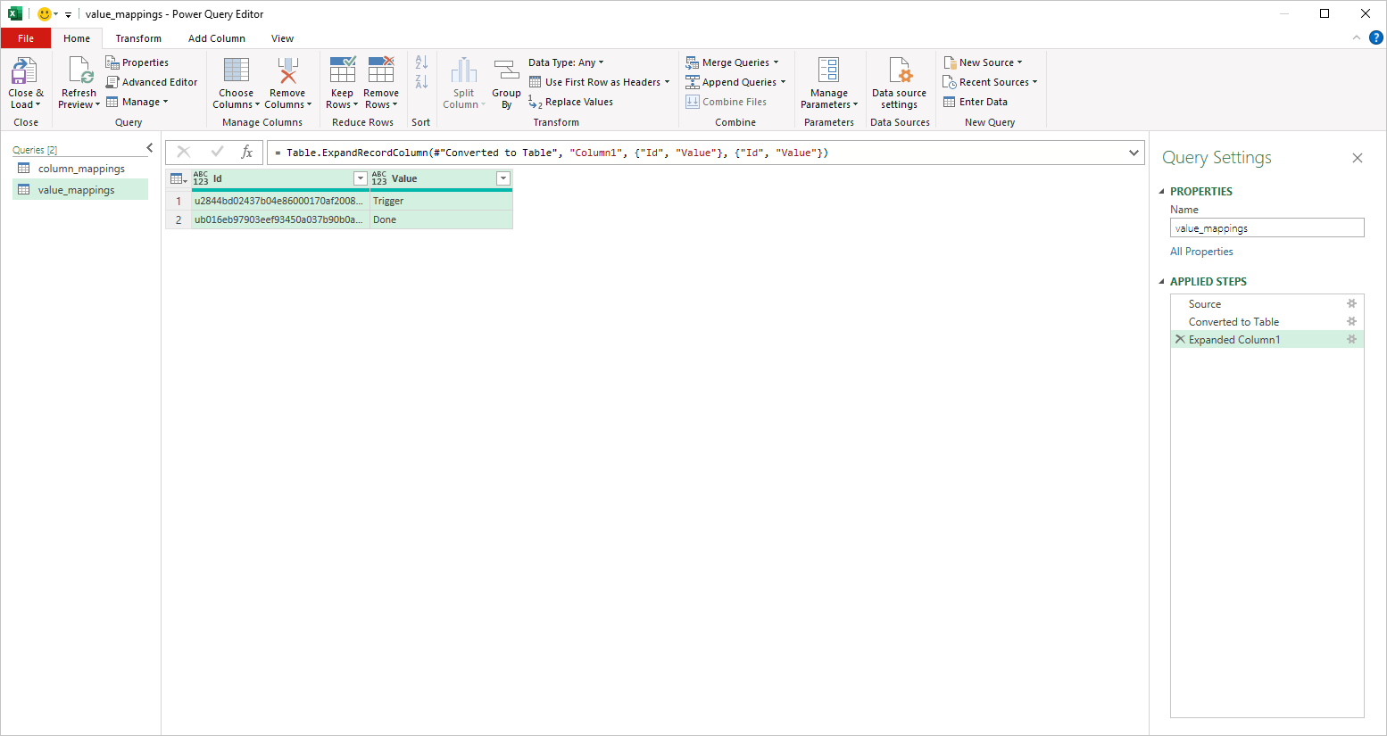Click the Close & Load icon
The image size is (1387, 736).
click(x=24, y=71)
